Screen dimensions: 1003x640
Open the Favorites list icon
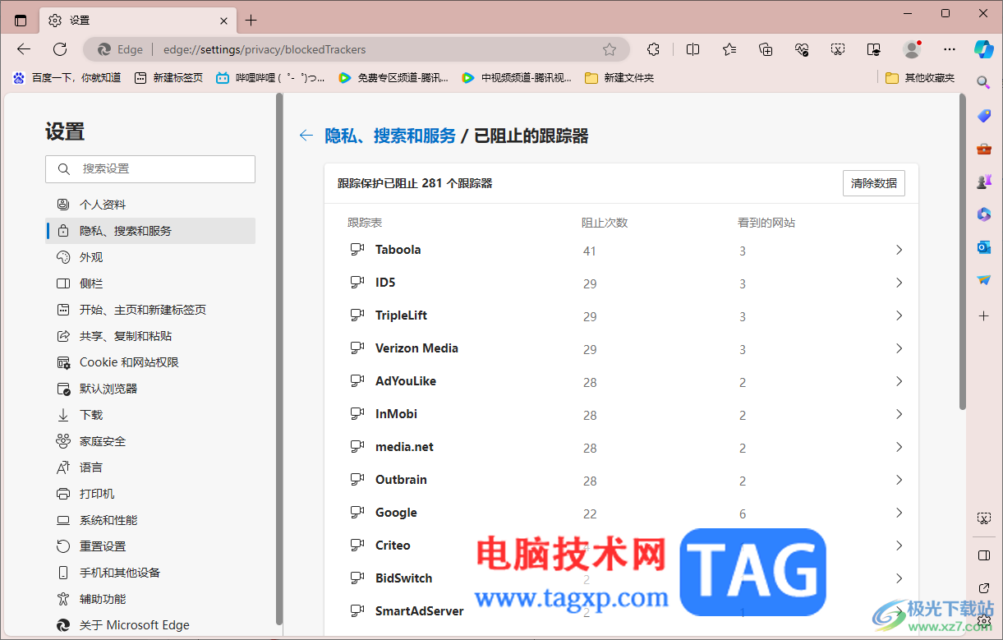coord(729,49)
